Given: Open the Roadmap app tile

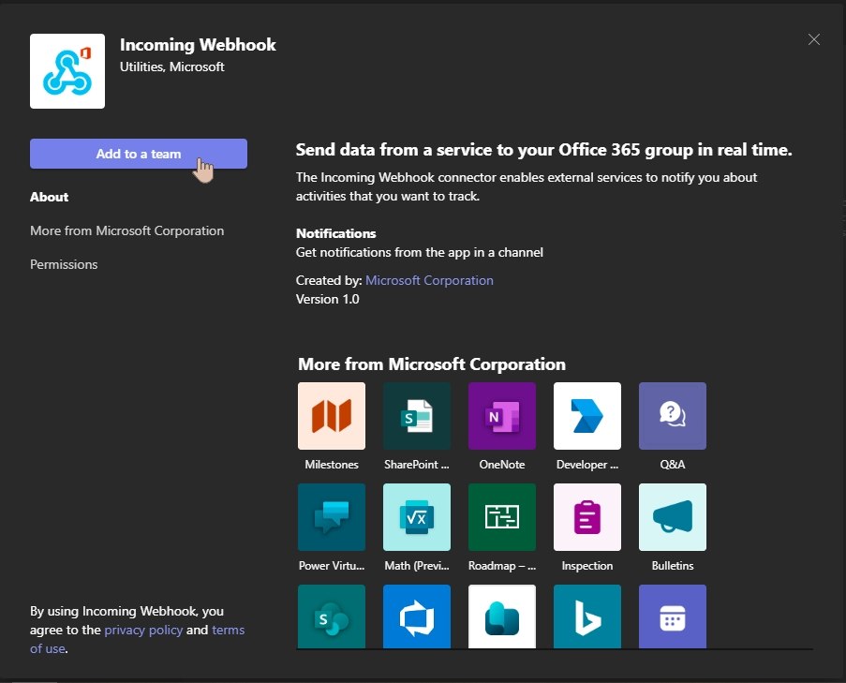Looking at the screenshot, I should tap(502, 517).
